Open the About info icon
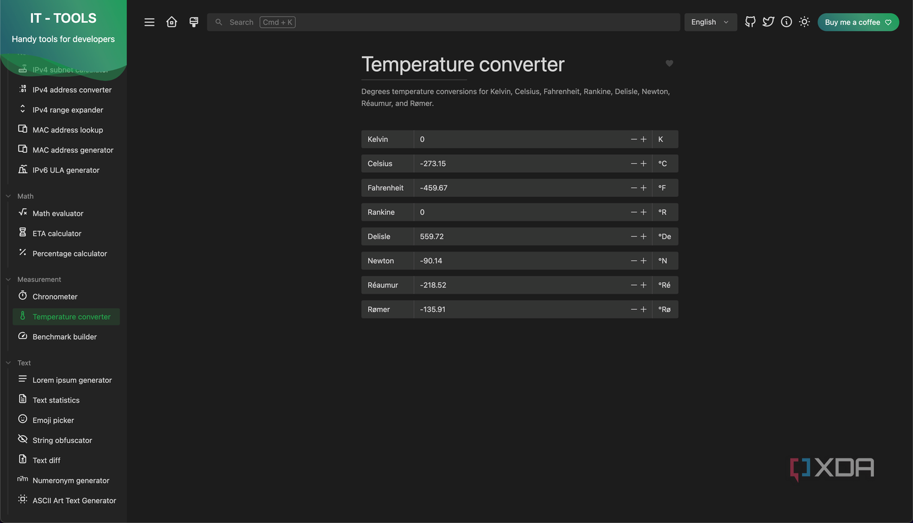 (x=786, y=22)
